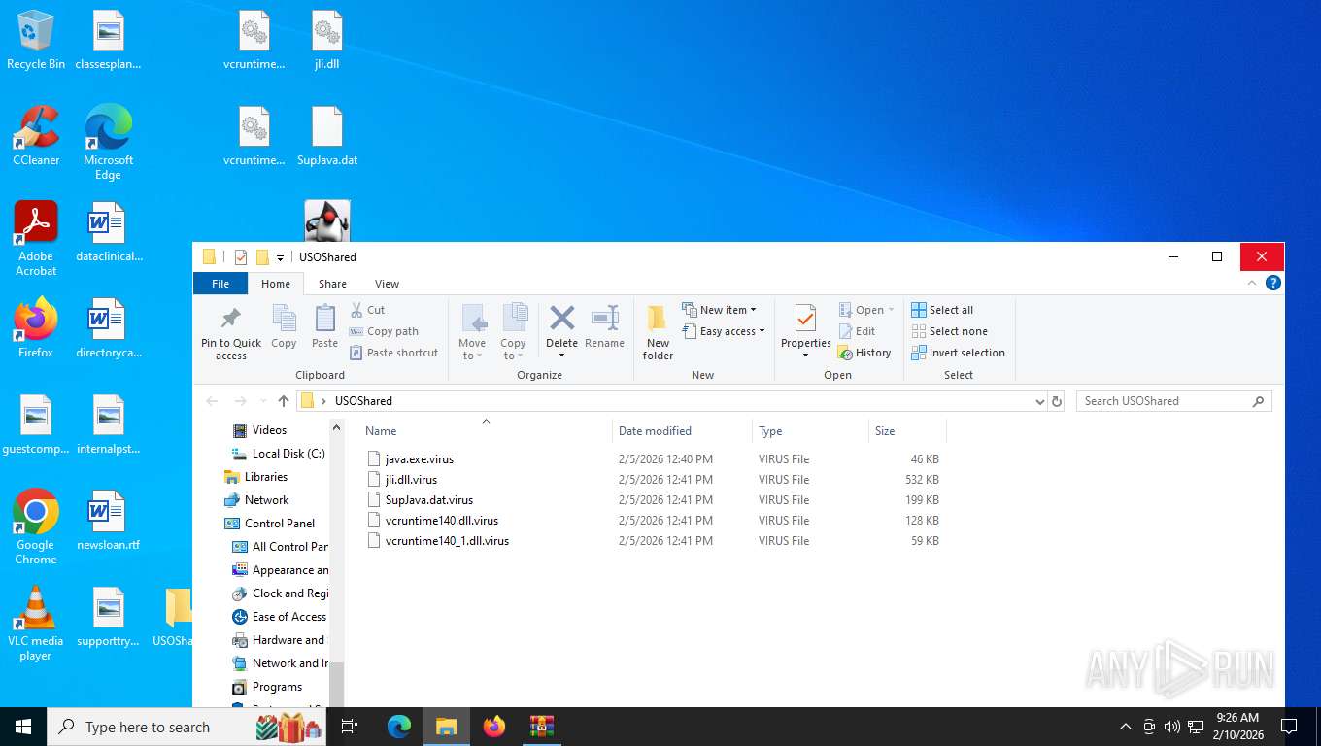The width and height of the screenshot is (1321, 746).
Task: Click the Recycle Bin desktop icon
Action: (x=36, y=41)
